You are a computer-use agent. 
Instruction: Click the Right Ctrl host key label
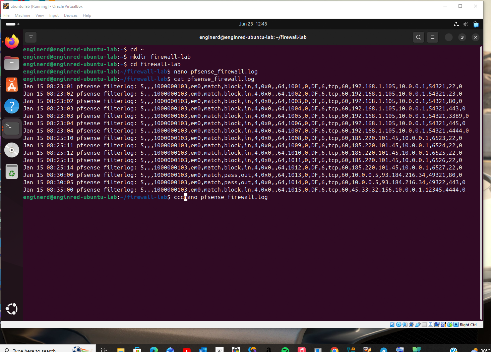[468, 324]
